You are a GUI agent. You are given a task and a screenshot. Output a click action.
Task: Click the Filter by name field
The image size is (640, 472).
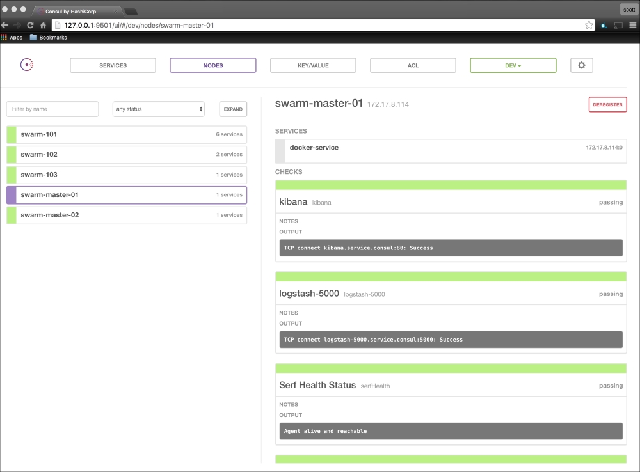tap(52, 109)
